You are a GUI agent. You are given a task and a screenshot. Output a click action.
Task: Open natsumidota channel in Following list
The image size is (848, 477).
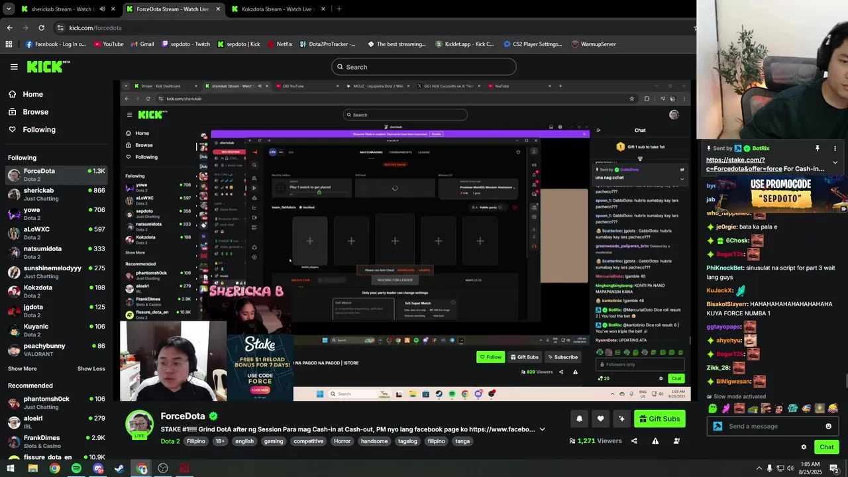click(56, 252)
